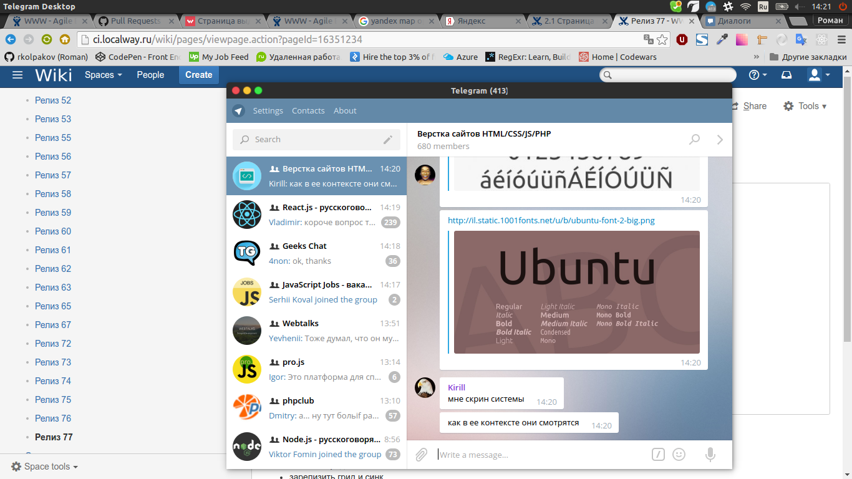Open Релиз 60 page in sidebar
Viewport: 852px width, 479px height.
point(53,231)
